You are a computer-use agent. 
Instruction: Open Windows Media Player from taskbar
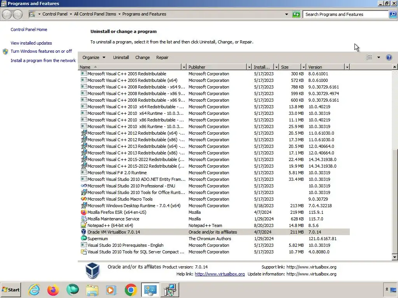click(111, 290)
